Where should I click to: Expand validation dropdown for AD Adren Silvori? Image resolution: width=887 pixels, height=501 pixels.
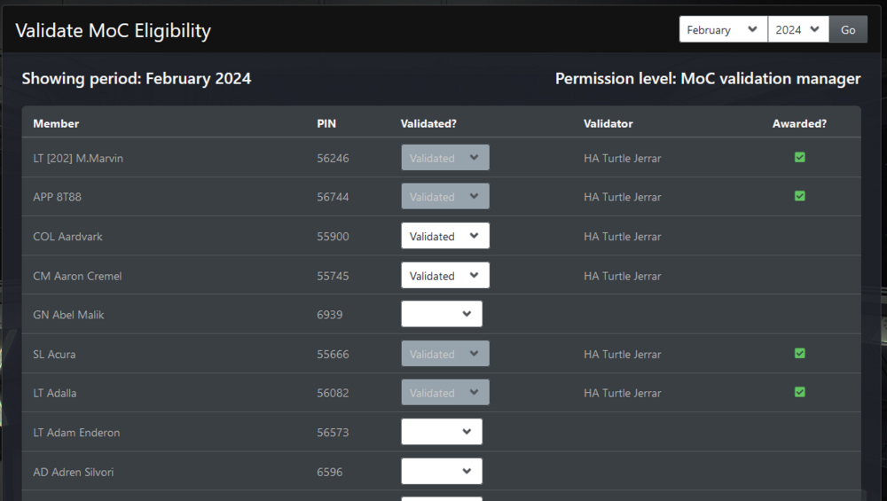pyautogui.click(x=442, y=472)
